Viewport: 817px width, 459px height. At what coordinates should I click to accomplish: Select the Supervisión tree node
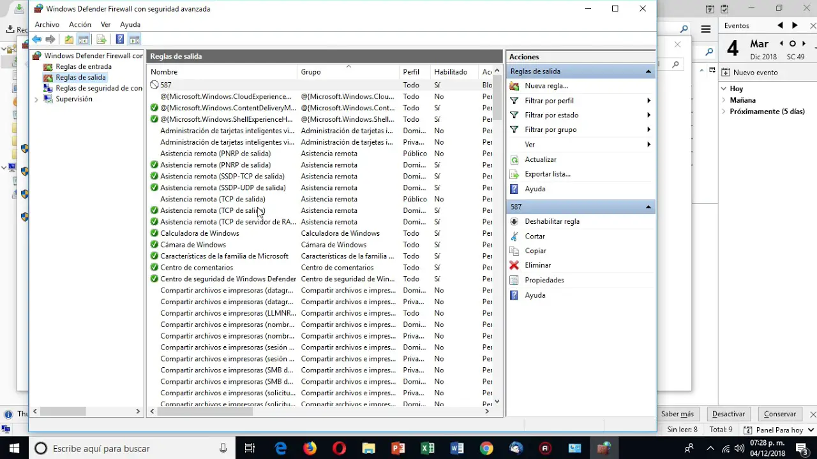point(68,99)
